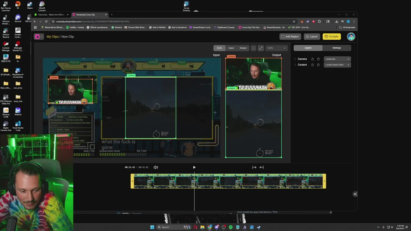Switch to the Layers tab
Image resolution: width=411 pixels, height=231 pixels.
308,48
